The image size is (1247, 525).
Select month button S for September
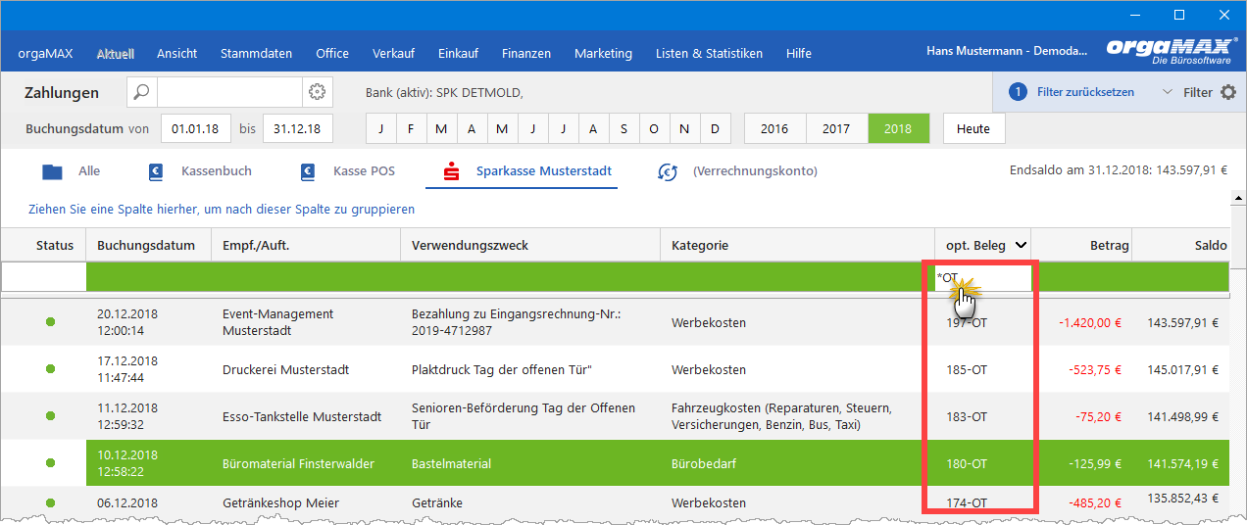[x=623, y=128]
